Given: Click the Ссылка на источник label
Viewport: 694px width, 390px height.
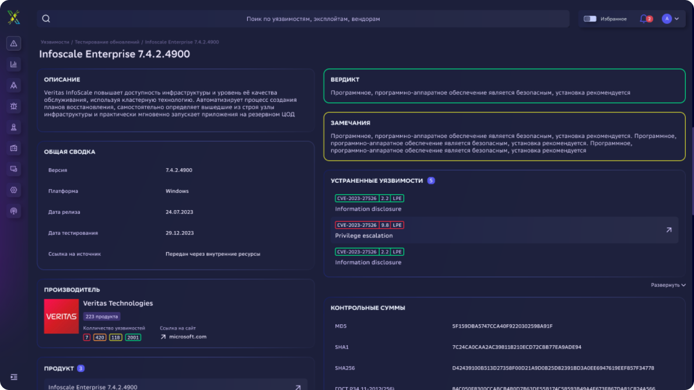Looking at the screenshot, I should (75, 254).
